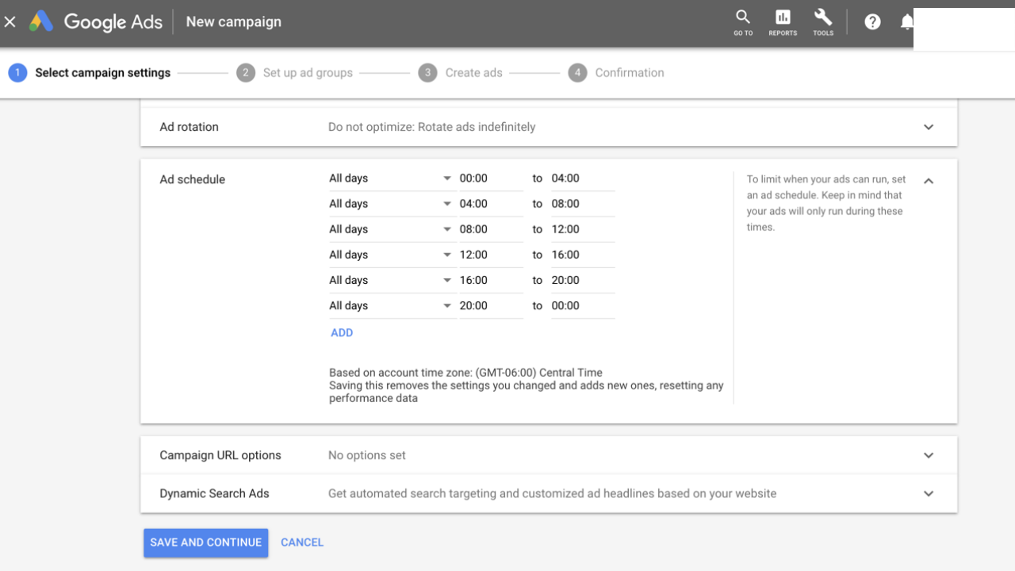This screenshot has height=571, width=1015.
Task: Select step 1 Select campaign settings
Action: 90,73
